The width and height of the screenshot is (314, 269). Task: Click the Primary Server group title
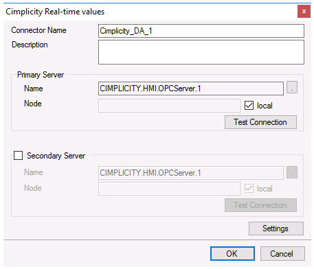click(x=41, y=75)
